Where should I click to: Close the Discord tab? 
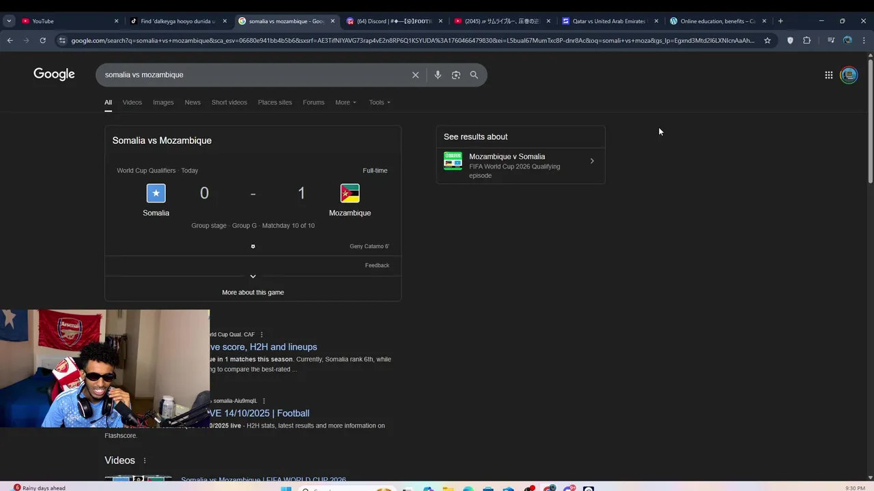[441, 21]
